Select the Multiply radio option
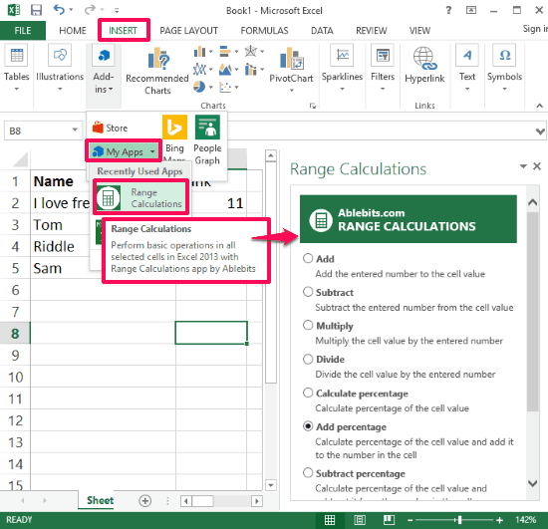Image resolution: width=548 pixels, height=529 pixels. 308,326
